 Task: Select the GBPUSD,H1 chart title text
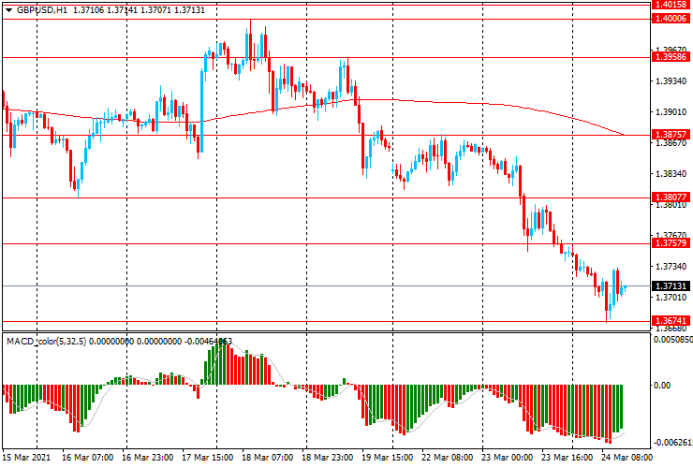[x=42, y=9]
